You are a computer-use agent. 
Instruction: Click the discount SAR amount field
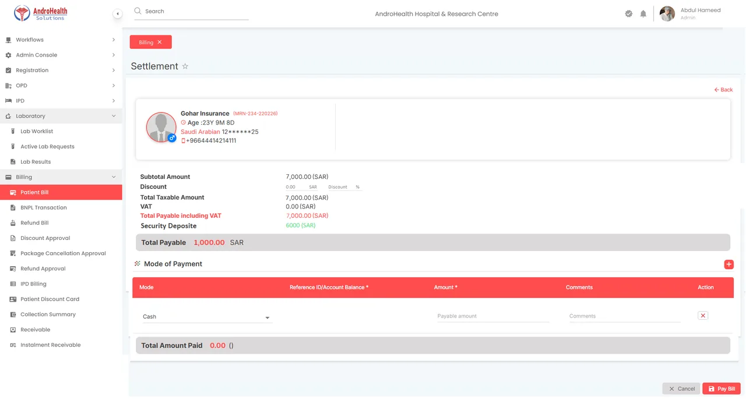click(301, 187)
